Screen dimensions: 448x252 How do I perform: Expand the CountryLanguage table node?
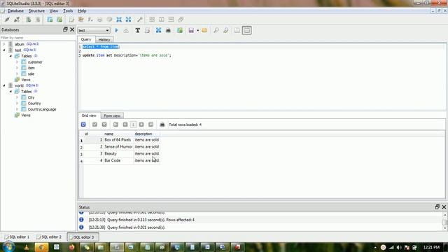tap(17, 109)
